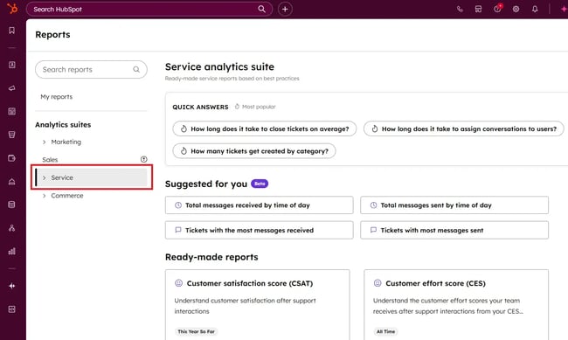Select Commerce in Analytics suites

coord(67,196)
